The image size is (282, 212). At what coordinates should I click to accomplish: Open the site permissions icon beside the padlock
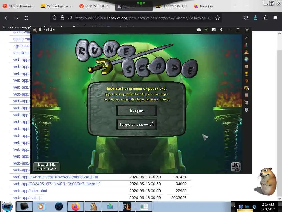click(70, 18)
